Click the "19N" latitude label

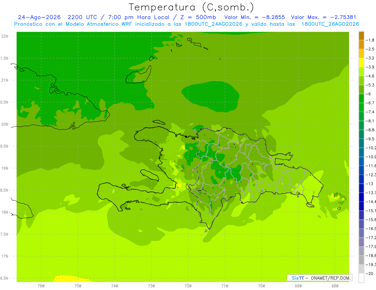point(5,168)
